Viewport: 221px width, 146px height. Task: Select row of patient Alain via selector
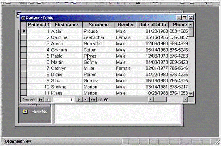click(x=24, y=31)
